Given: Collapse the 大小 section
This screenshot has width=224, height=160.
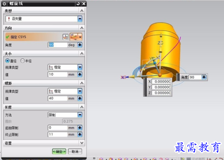Looking at the screenshot, I should click(82, 53).
